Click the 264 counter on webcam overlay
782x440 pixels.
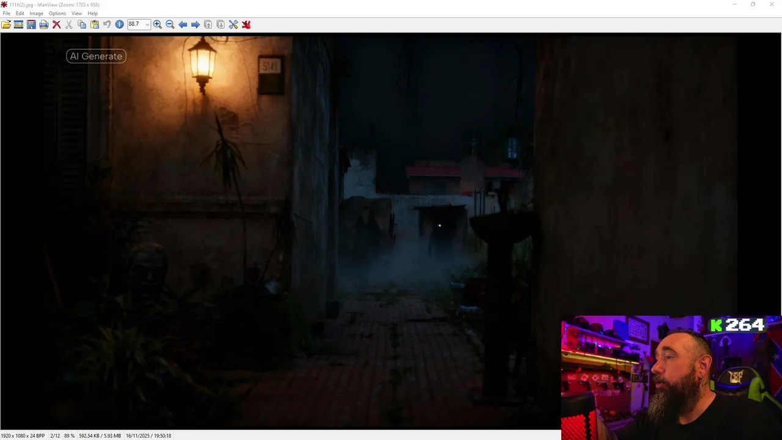pos(745,325)
